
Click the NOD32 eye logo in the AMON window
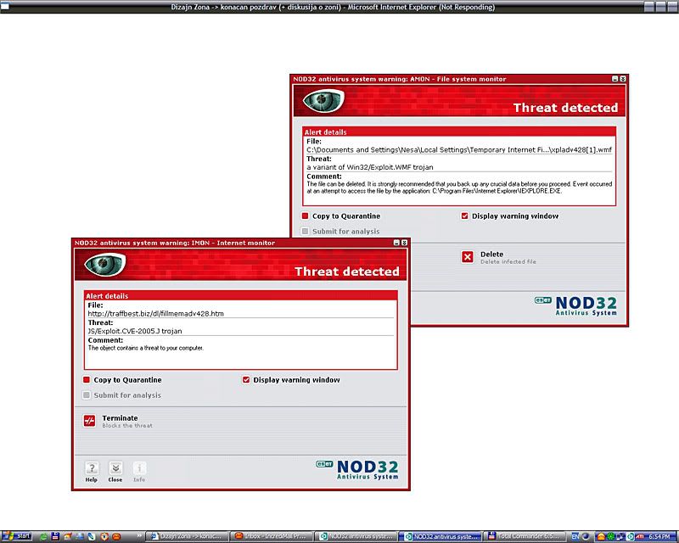pos(323,100)
